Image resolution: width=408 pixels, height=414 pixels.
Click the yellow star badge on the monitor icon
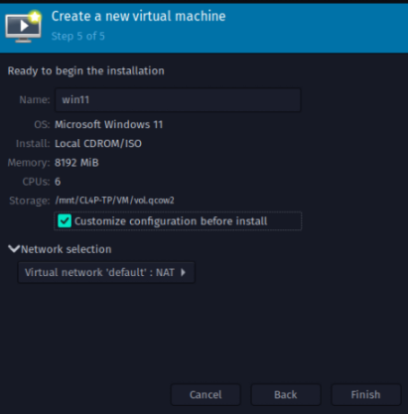pyautogui.click(x=35, y=16)
